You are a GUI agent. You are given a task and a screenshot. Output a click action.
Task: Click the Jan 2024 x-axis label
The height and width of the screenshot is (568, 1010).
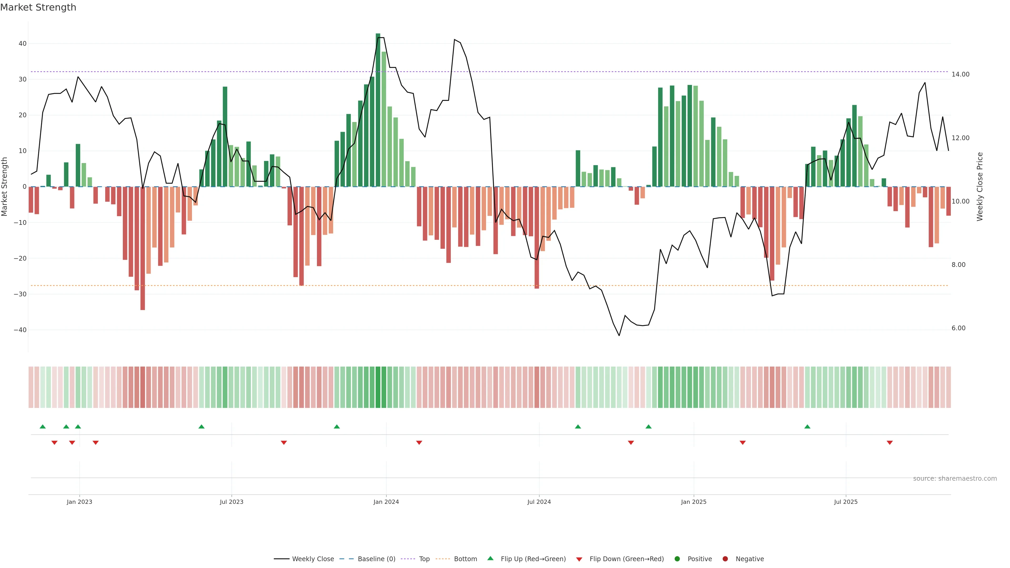[x=386, y=502]
